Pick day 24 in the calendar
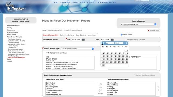This screenshot has width=173, height=97. pos(107,62)
